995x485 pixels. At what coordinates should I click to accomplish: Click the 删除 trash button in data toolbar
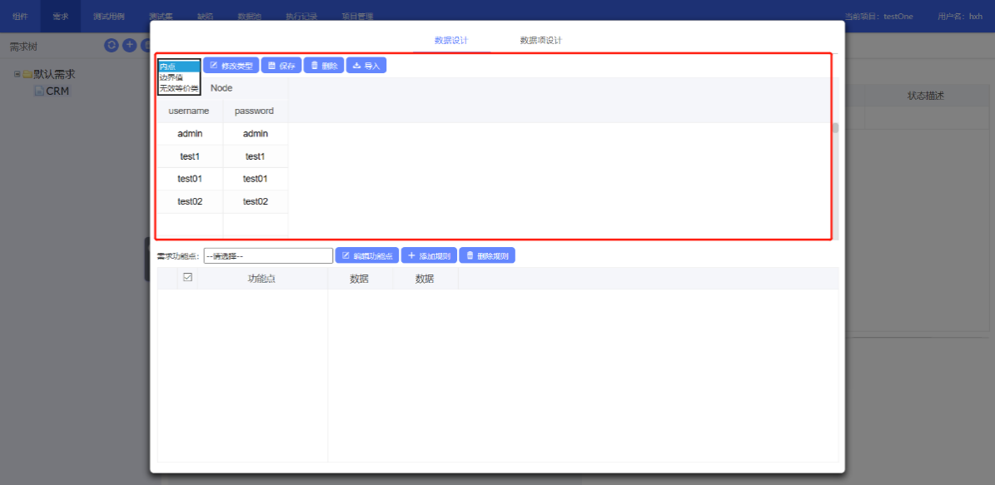click(x=324, y=66)
